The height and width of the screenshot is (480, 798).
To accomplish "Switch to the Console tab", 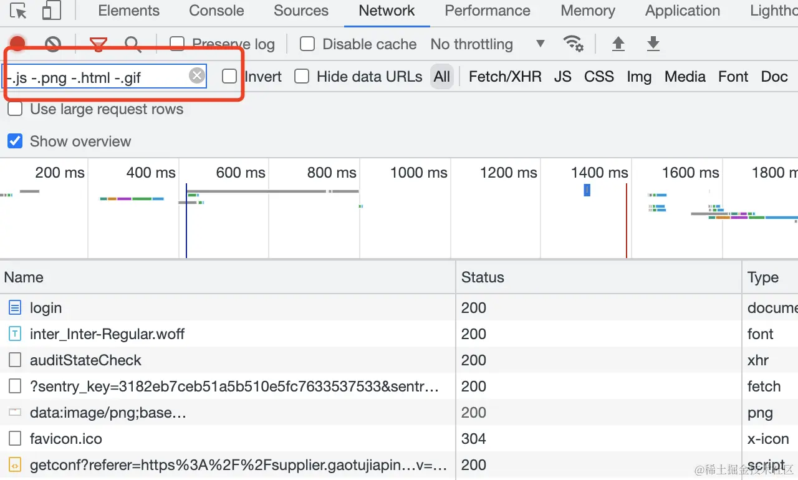I will pos(216,11).
